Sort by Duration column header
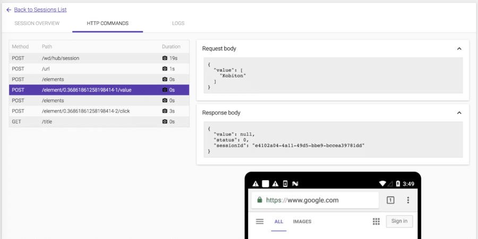 [x=171, y=47]
